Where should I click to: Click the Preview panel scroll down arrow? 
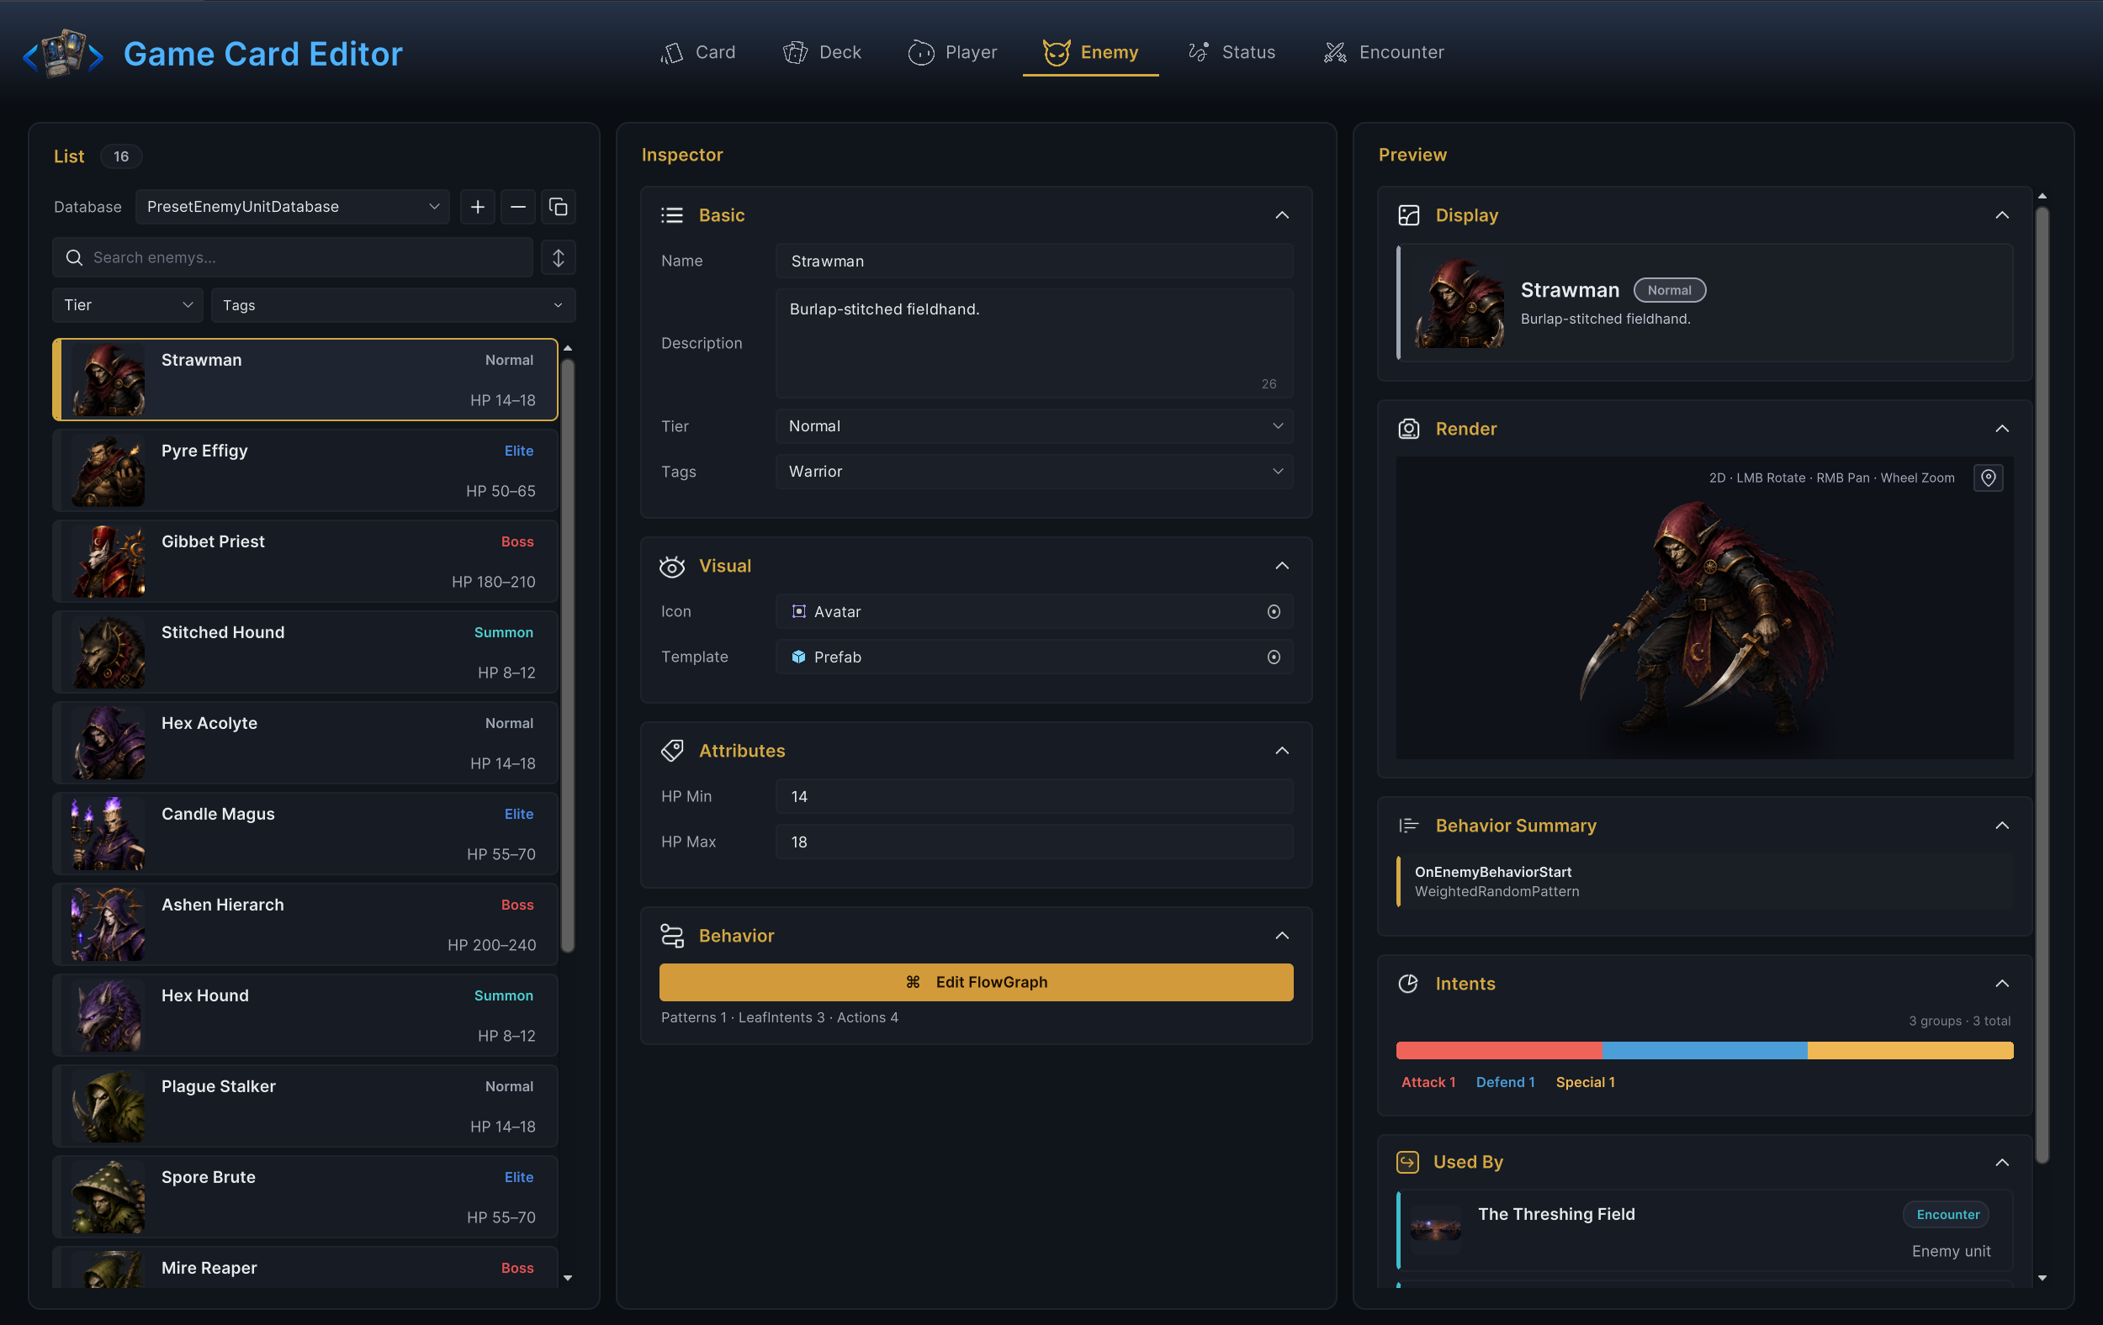[x=2042, y=1278]
